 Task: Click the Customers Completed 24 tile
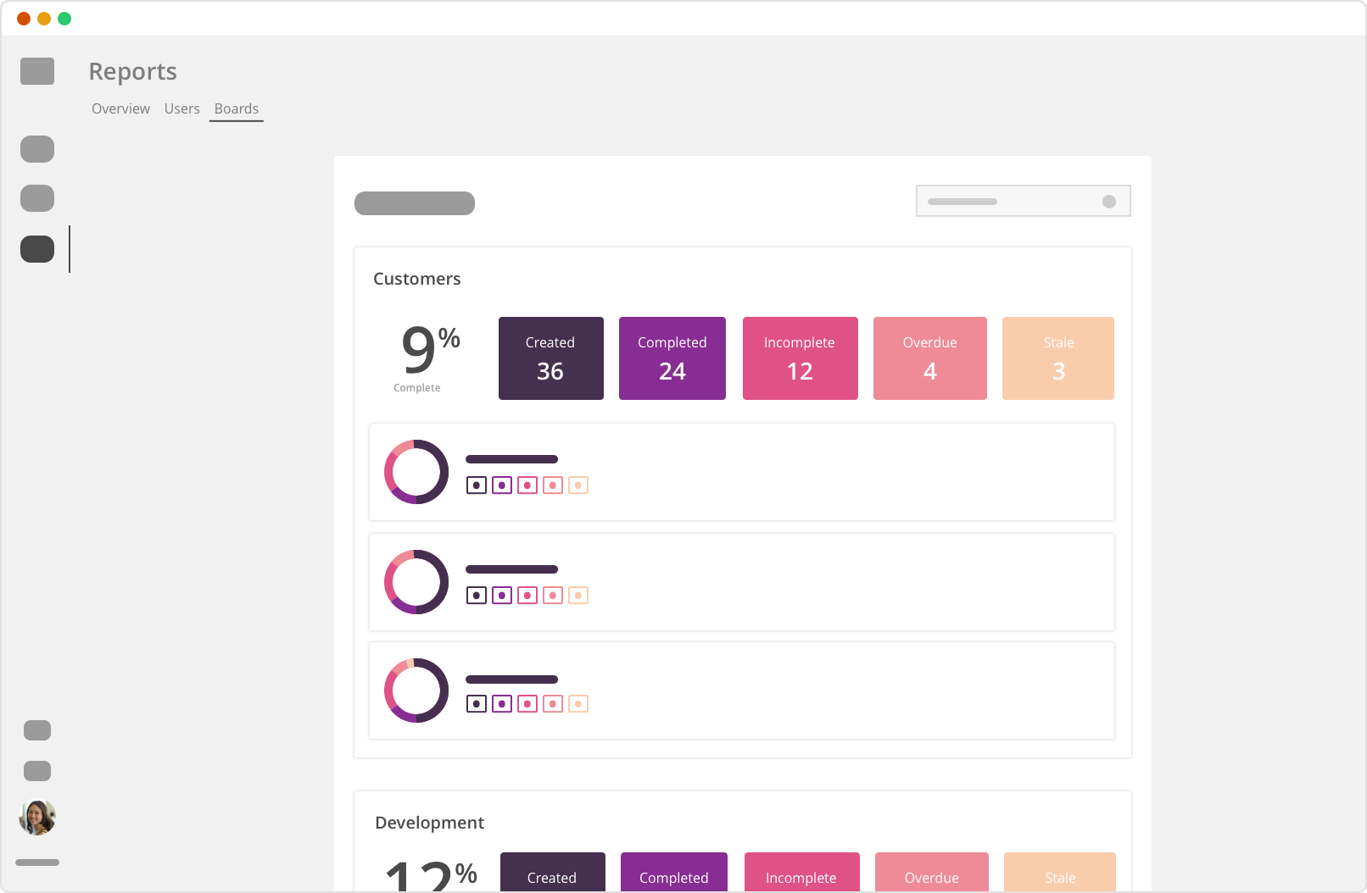pos(672,358)
